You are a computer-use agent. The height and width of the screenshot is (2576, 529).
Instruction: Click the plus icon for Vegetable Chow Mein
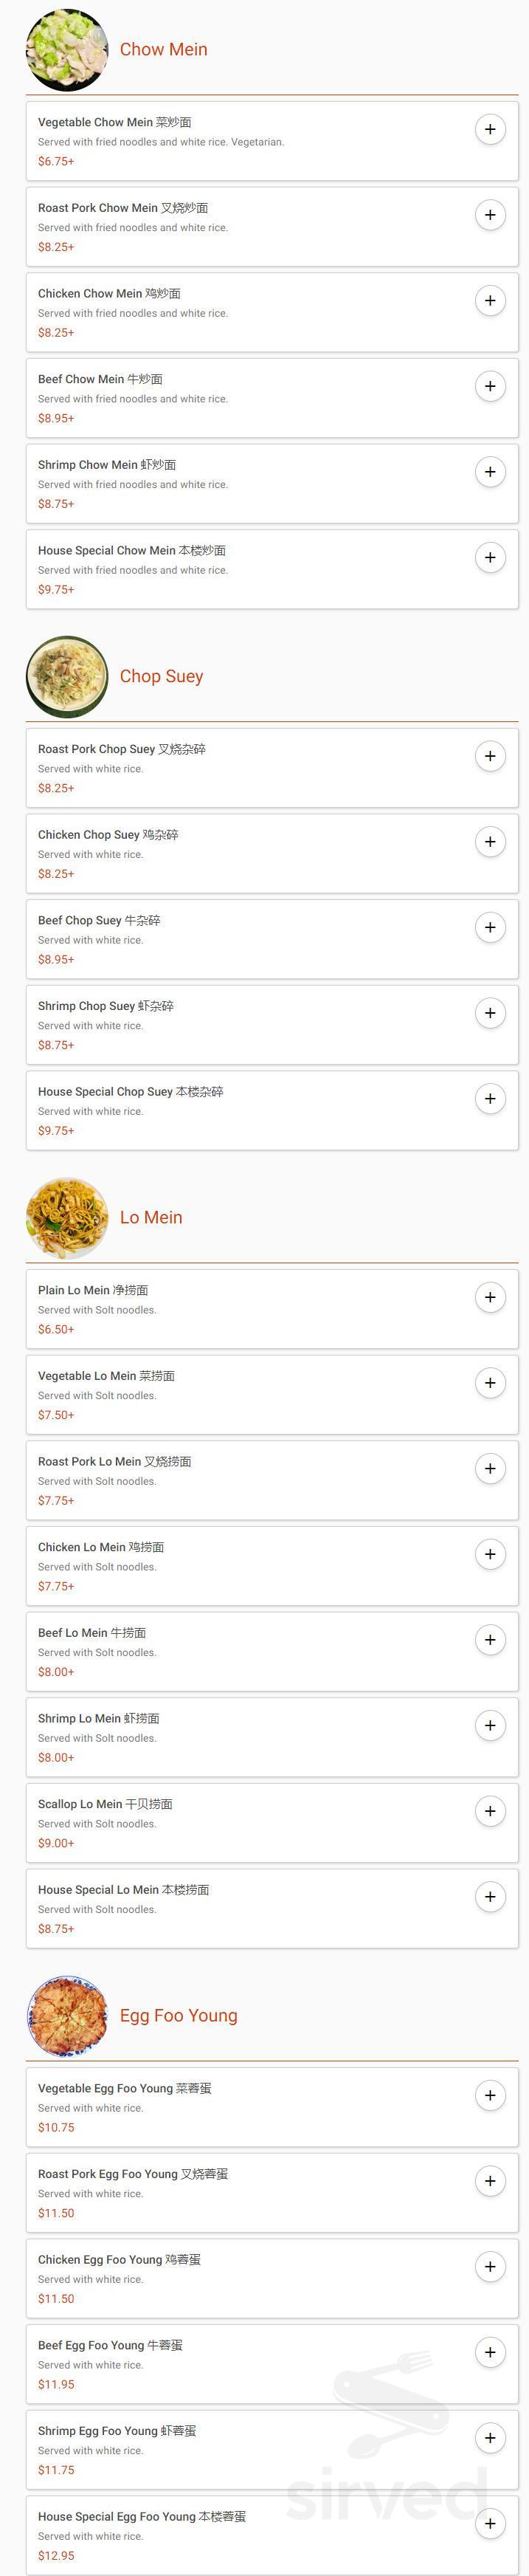coord(491,130)
